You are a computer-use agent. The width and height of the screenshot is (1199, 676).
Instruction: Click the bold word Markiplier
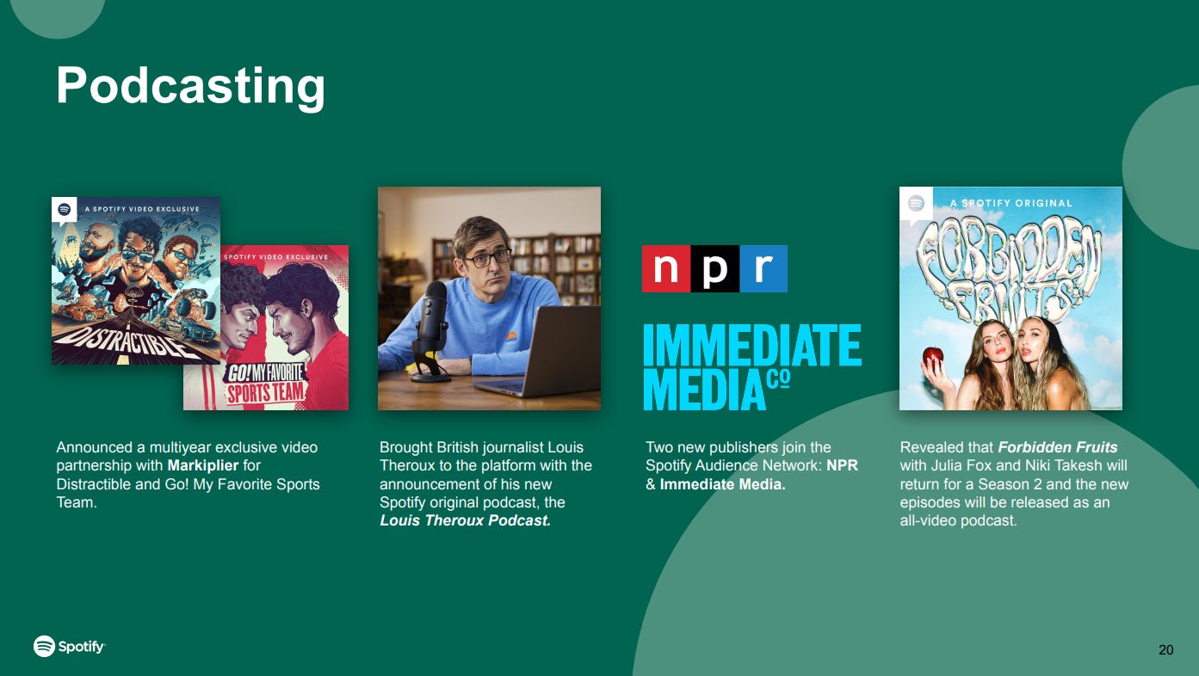pyautogui.click(x=205, y=465)
